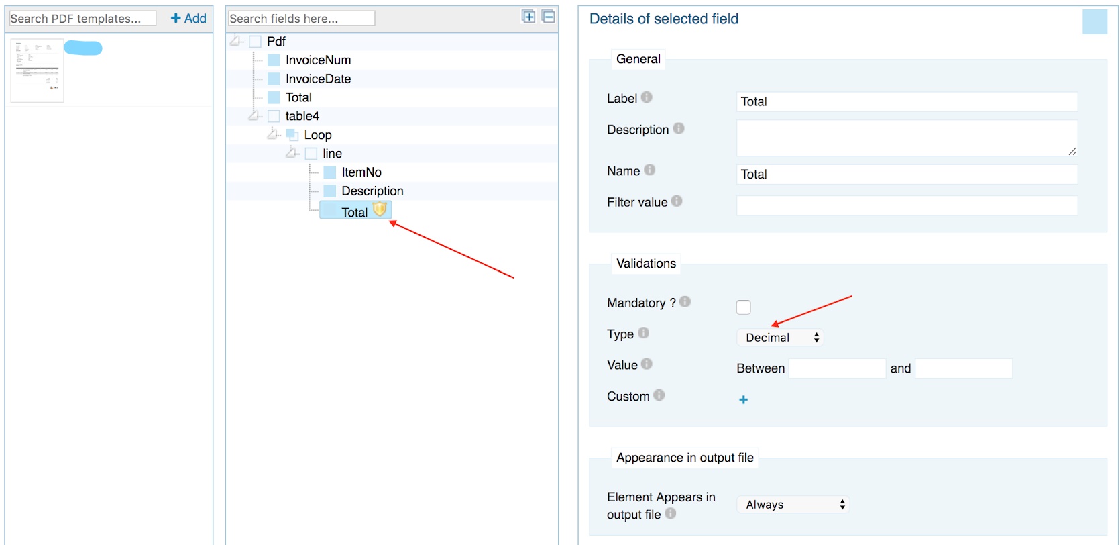Open the PDF template thumbnail
1120x545 pixels.
pos(38,70)
